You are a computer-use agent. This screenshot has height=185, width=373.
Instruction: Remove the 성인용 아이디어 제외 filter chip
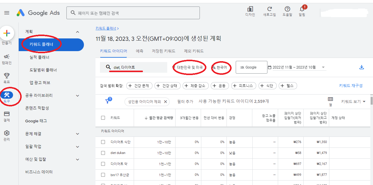pos(165,102)
